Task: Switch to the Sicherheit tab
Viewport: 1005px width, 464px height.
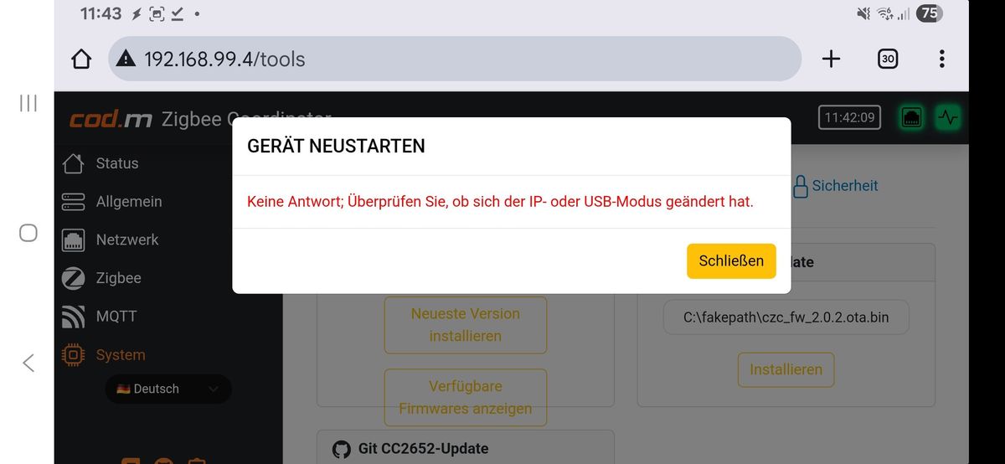Action: [x=835, y=186]
